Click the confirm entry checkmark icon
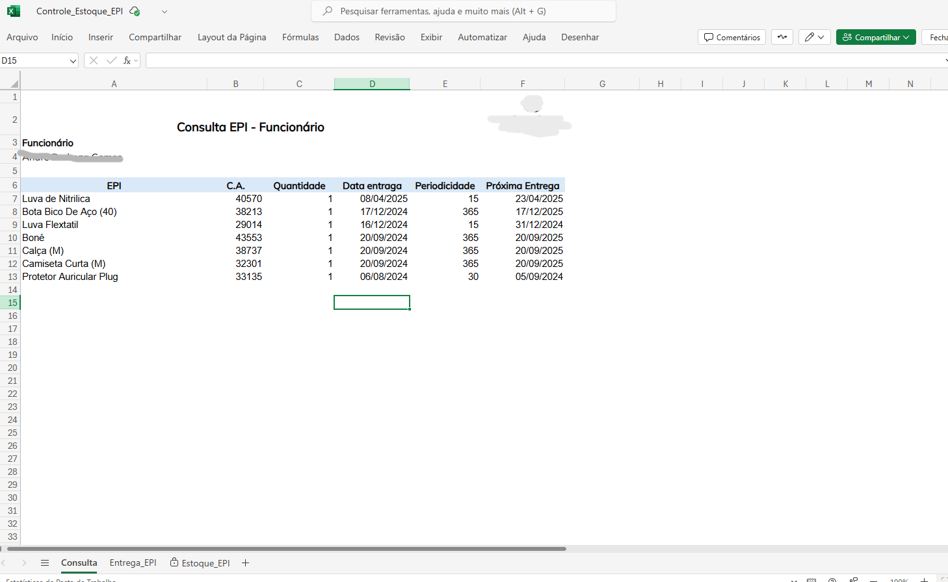The height and width of the screenshot is (582, 948). 112,60
